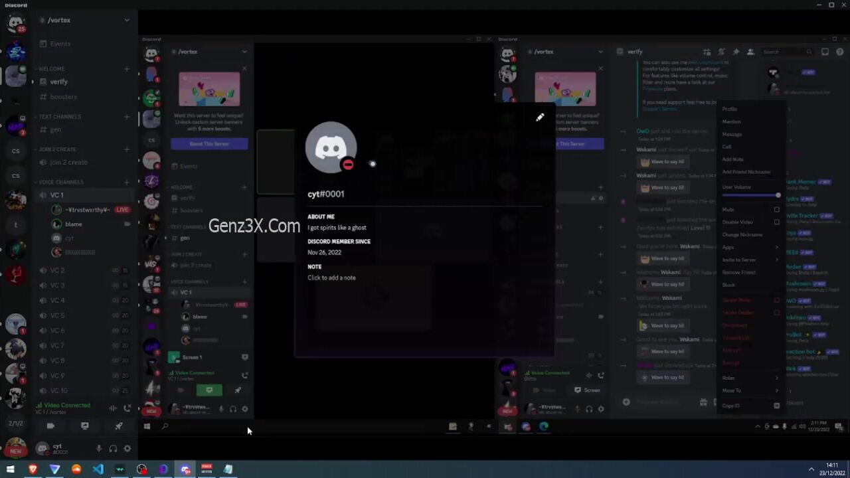The image size is (850, 478).
Task: Mute microphone in cyt's user panel
Action: tap(99, 449)
